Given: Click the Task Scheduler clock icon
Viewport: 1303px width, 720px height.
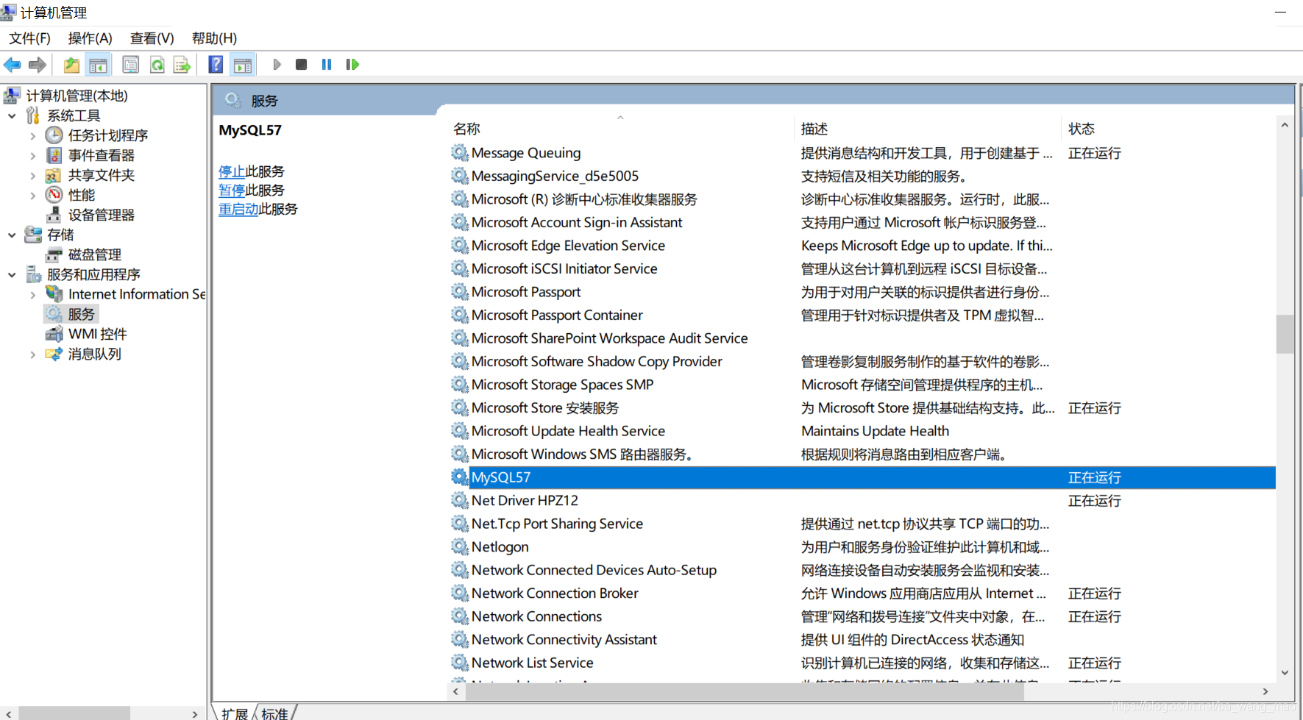Looking at the screenshot, I should (54, 135).
